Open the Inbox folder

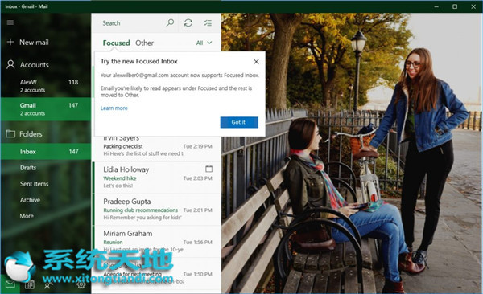(x=46, y=151)
